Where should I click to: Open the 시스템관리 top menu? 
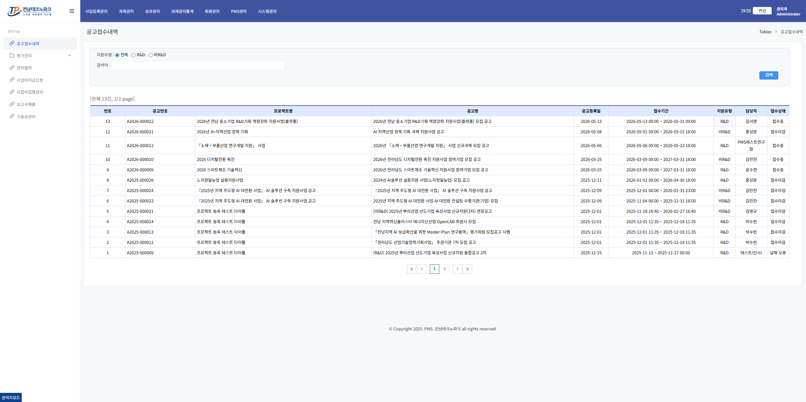267,11
